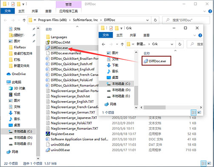The height and width of the screenshot is (167, 214).
Task: Go up one level in the main window
Action: (24, 20)
